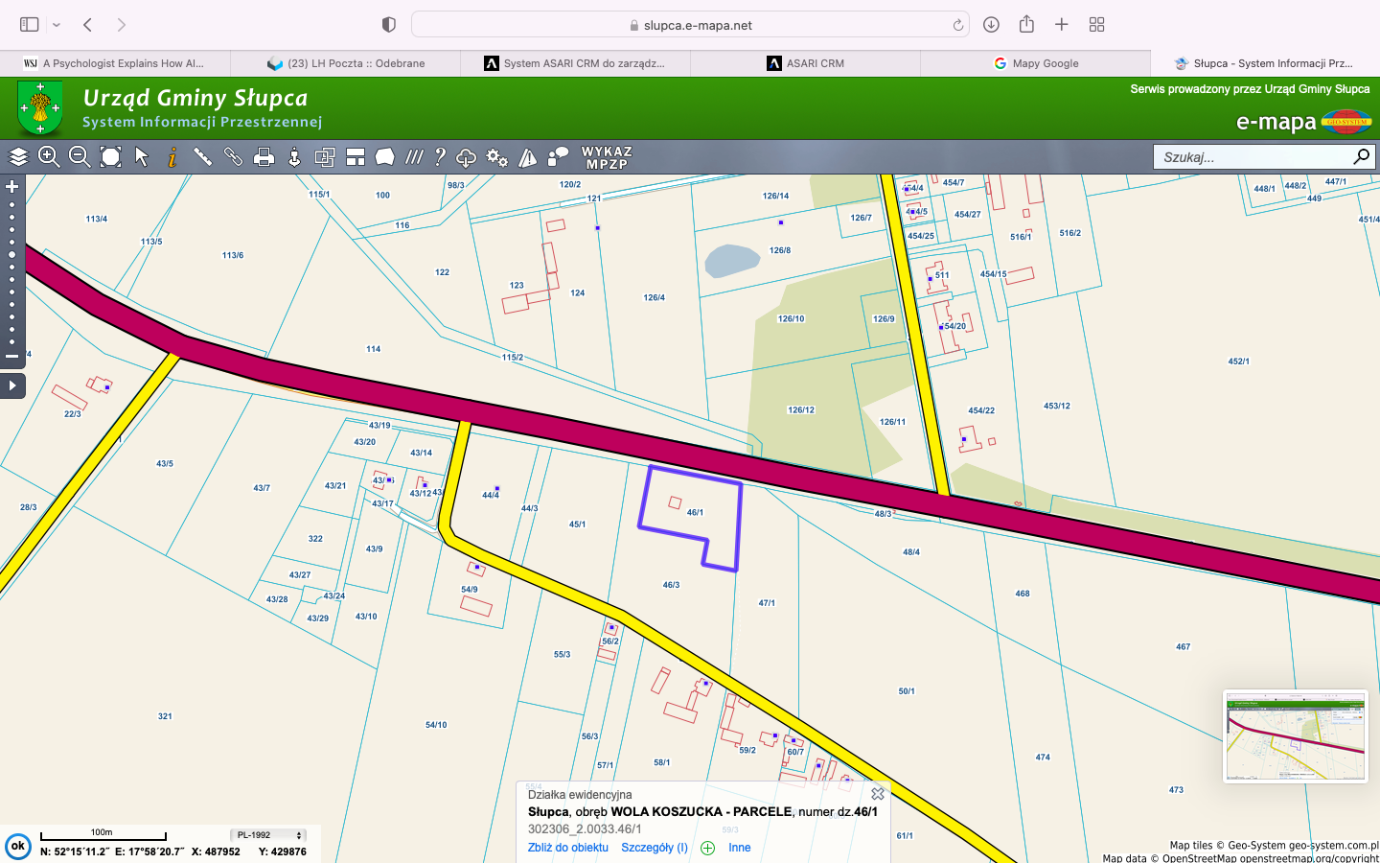Click the chain link share icon
Image resolution: width=1380 pixels, height=863 pixels.
(x=233, y=157)
